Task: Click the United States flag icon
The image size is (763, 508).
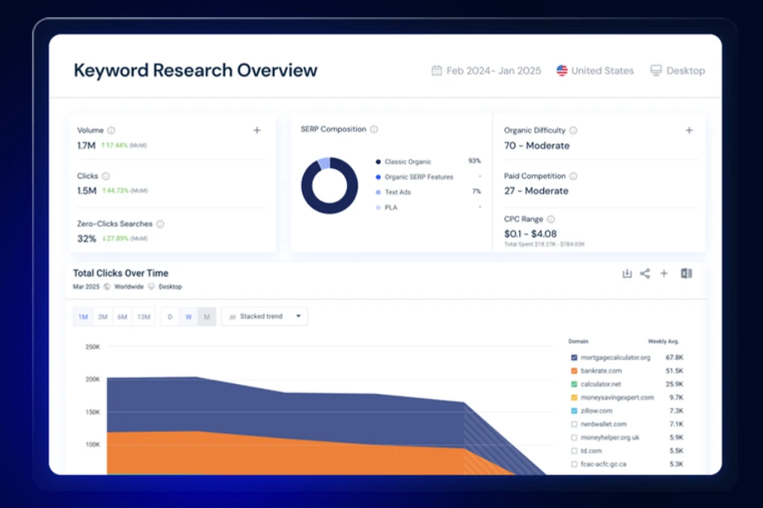Action: [562, 70]
